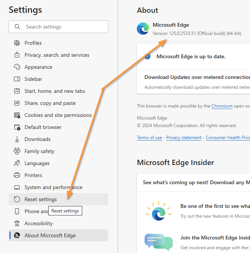The width and height of the screenshot is (250, 253).
Task: Click the Cookies and site permissions icon
Action: [17, 115]
